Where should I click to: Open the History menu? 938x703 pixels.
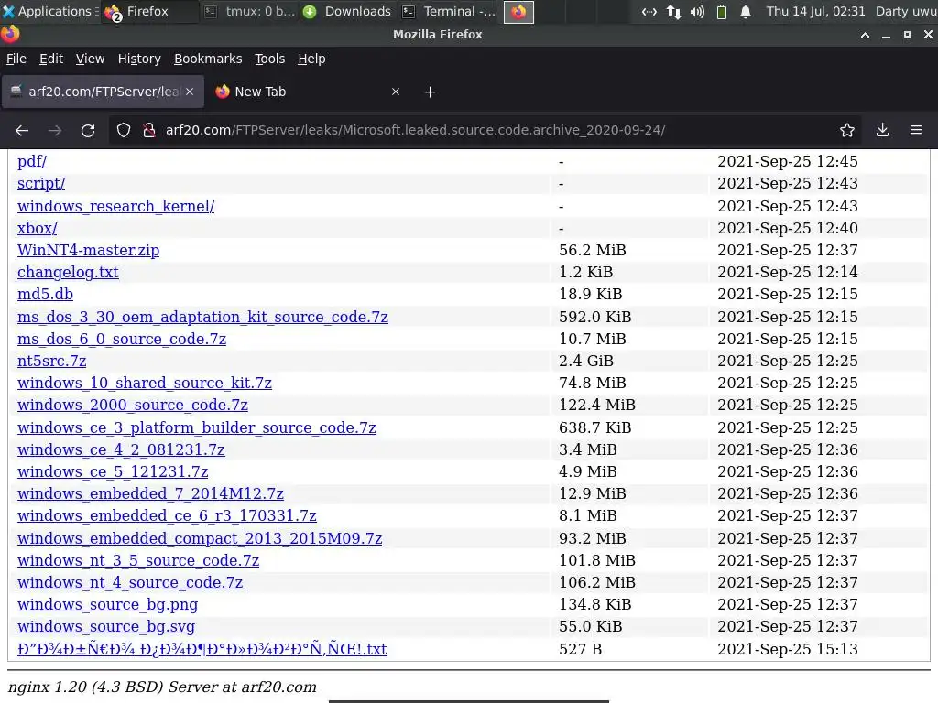(x=139, y=59)
